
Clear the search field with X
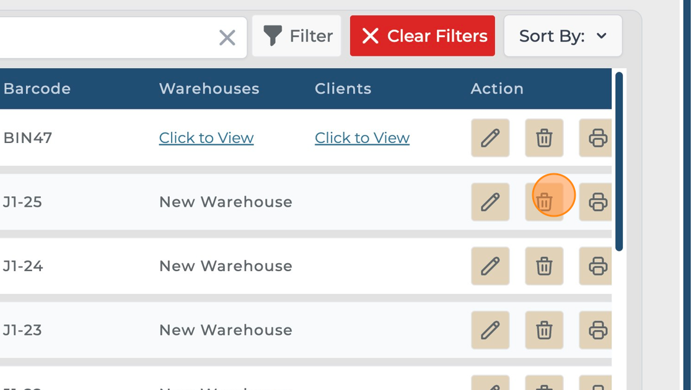[x=227, y=38]
